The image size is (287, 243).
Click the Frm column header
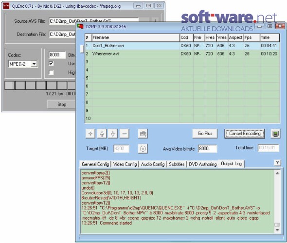pyautogui.click(x=199, y=38)
